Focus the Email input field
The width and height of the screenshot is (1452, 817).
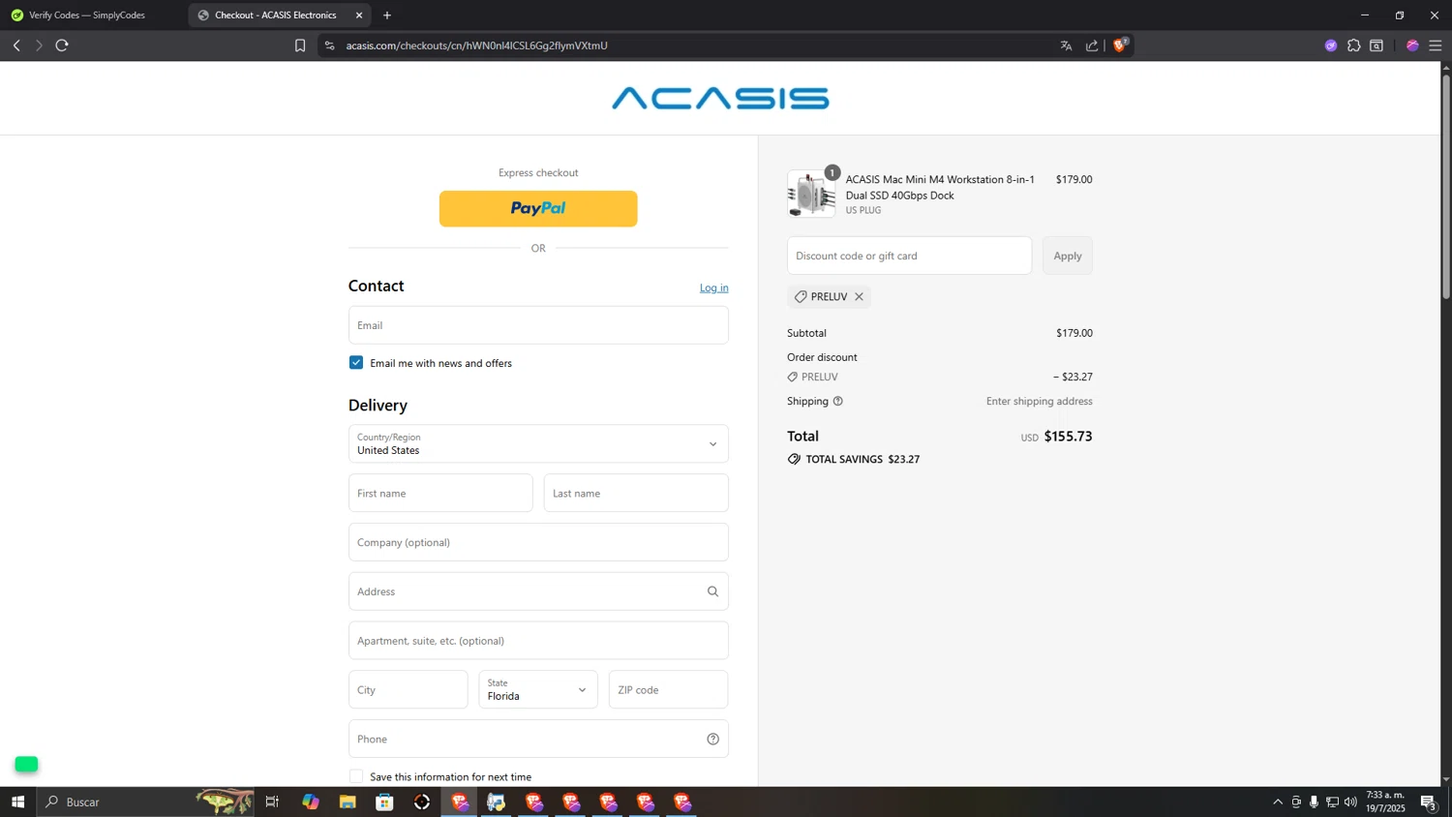point(538,325)
